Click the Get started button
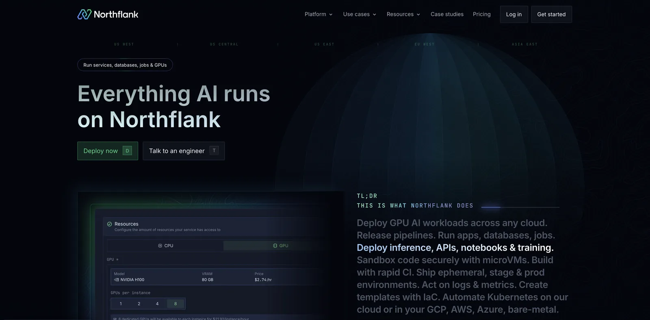The image size is (650, 320). coord(551,14)
